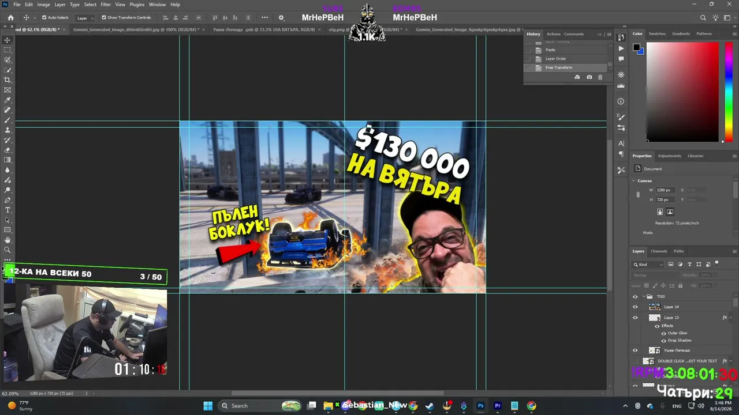Hide Layer 13 visibility
The width and height of the screenshot is (739, 415).
tap(635, 318)
